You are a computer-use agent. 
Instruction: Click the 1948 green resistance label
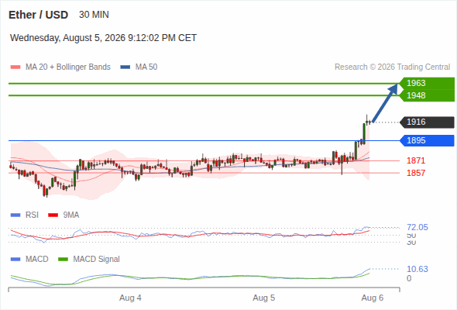point(427,95)
